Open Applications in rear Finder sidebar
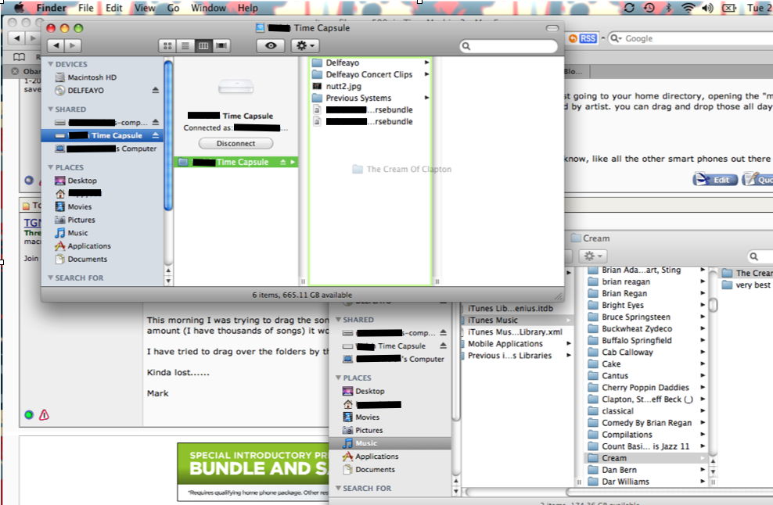The image size is (773, 505). click(376, 457)
